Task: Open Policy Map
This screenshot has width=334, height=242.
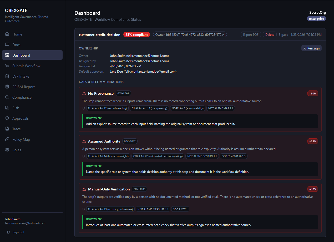Action: pyautogui.click(x=32, y=139)
